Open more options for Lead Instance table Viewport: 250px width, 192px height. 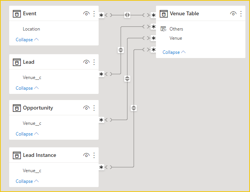pyautogui.click(x=94, y=155)
